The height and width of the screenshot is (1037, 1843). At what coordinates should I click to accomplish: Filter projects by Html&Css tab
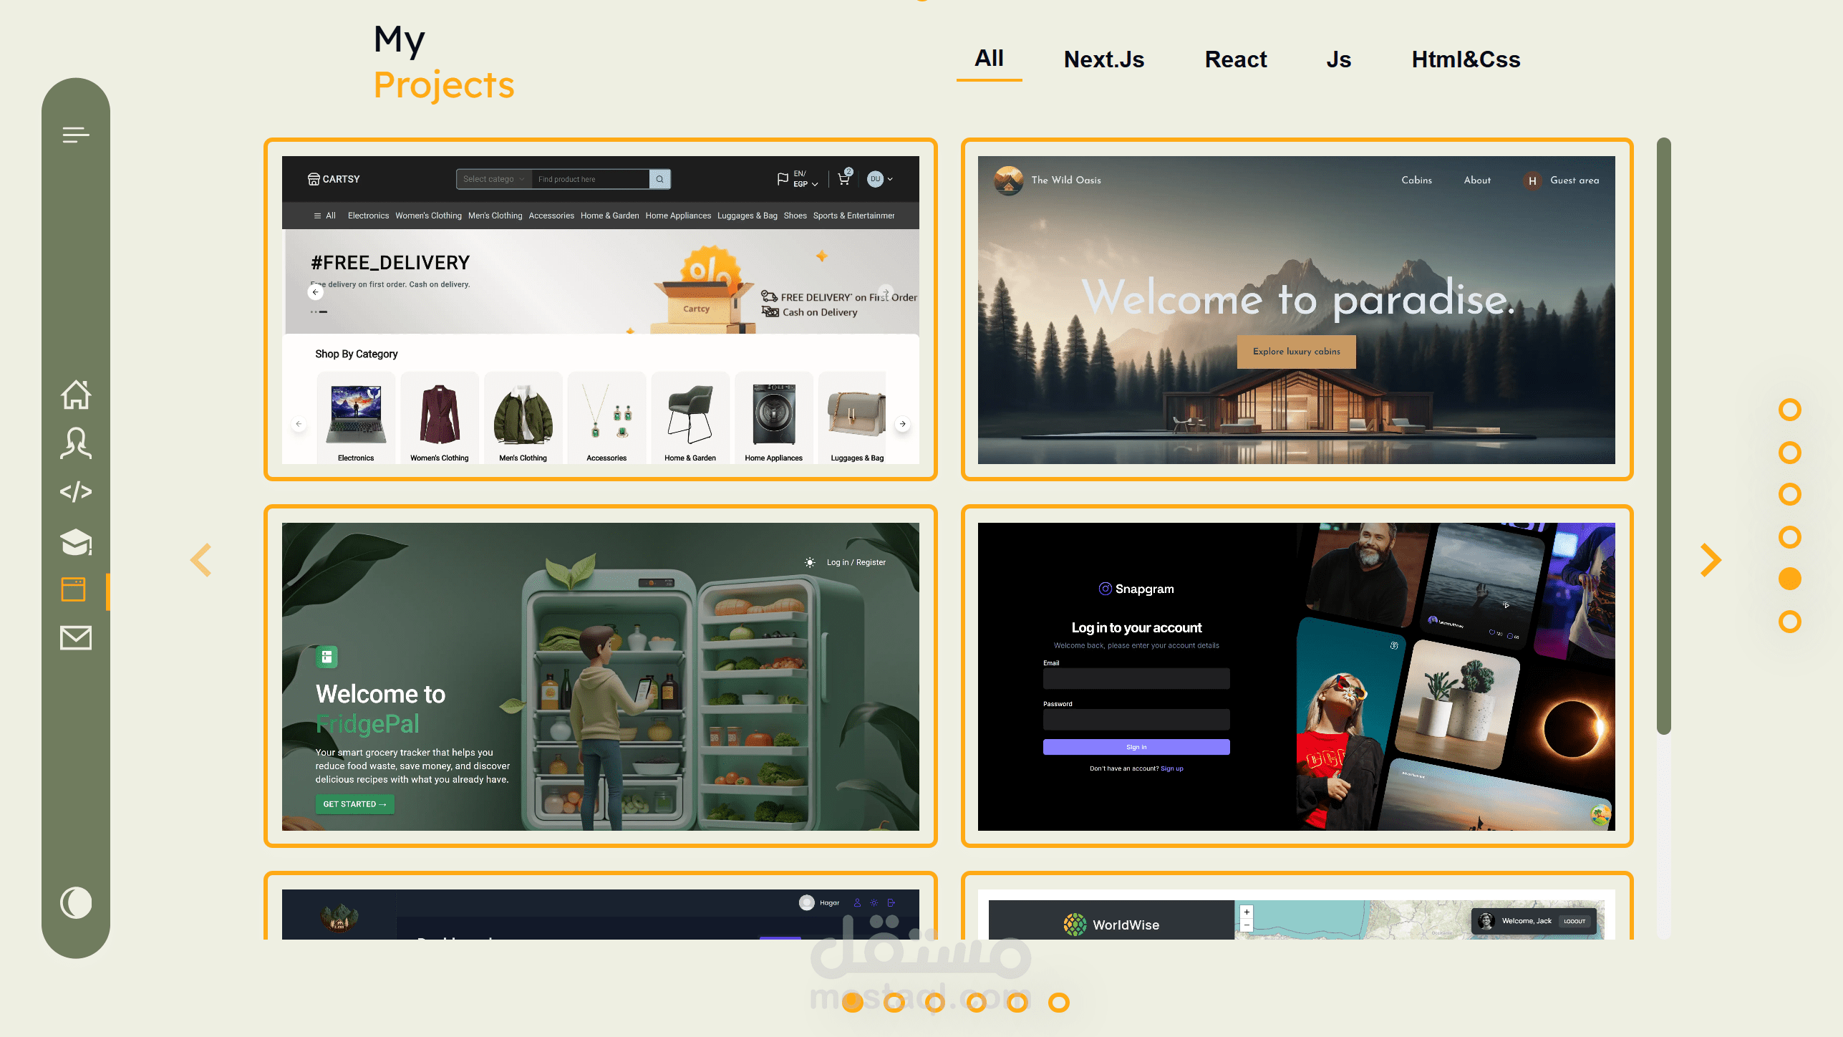tap(1466, 59)
